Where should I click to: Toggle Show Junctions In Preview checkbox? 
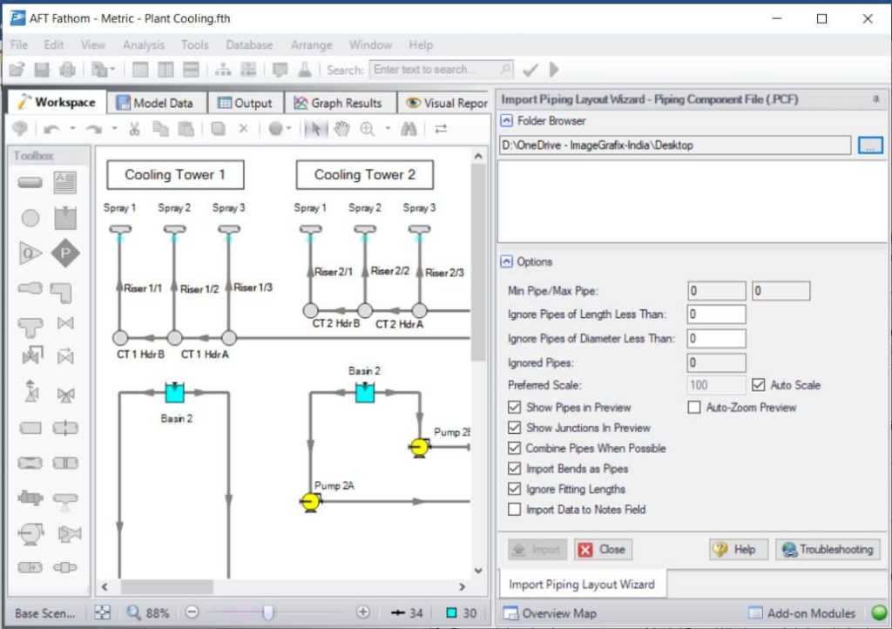click(x=514, y=428)
